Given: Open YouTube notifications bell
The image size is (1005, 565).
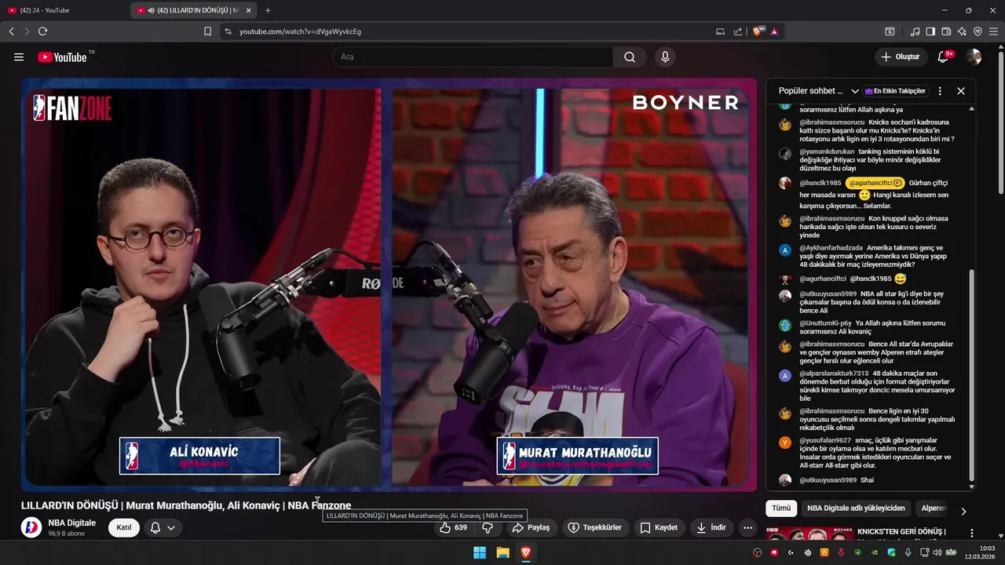Looking at the screenshot, I should pos(943,57).
